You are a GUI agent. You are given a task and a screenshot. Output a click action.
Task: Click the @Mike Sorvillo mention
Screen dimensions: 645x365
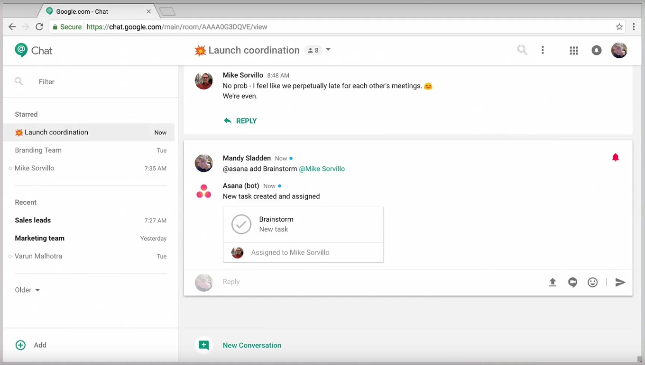[x=322, y=169]
